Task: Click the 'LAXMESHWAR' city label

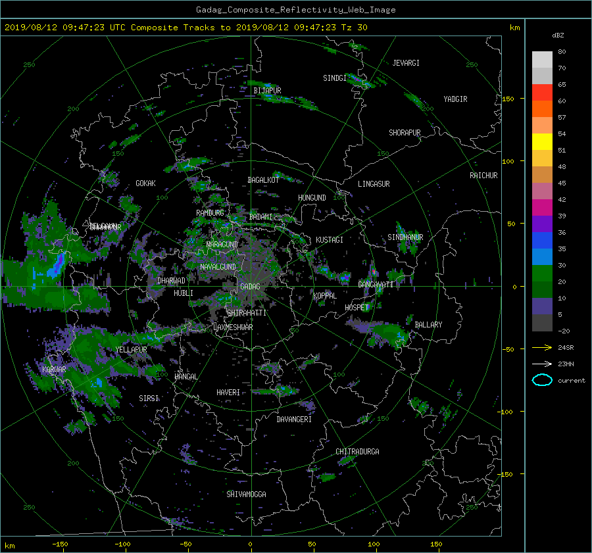Action: point(233,327)
